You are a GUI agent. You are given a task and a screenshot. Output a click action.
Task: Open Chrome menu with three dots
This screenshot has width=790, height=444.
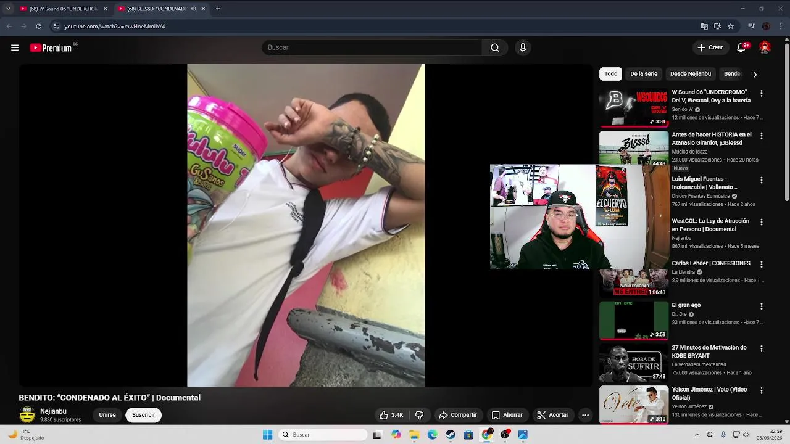781,27
